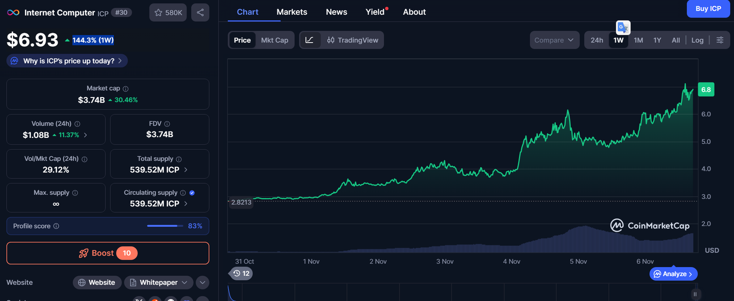Click the Google Translate icon

[623, 27]
